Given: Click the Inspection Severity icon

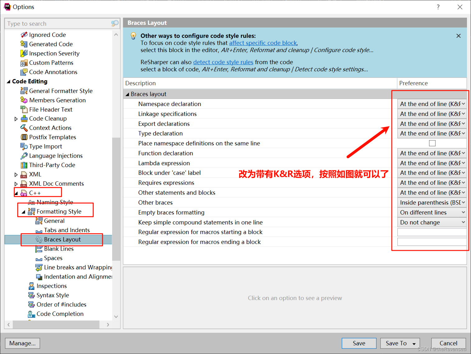Looking at the screenshot, I should pos(24,53).
